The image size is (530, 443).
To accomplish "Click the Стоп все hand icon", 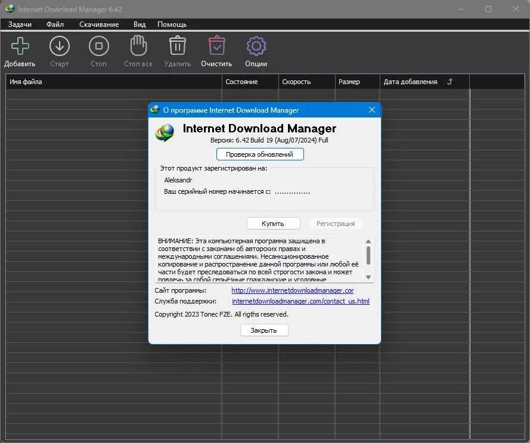I will (x=138, y=45).
